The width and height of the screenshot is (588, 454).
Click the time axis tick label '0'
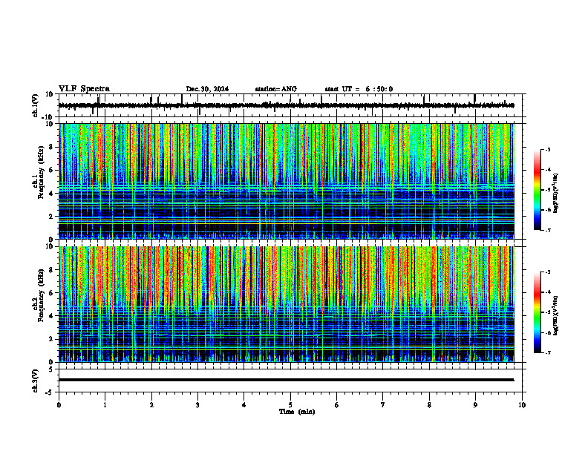(x=59, y=405)
